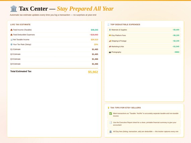Click the green checkmark on the Taxable tip
191x143 pixels.
click(110, 114)
